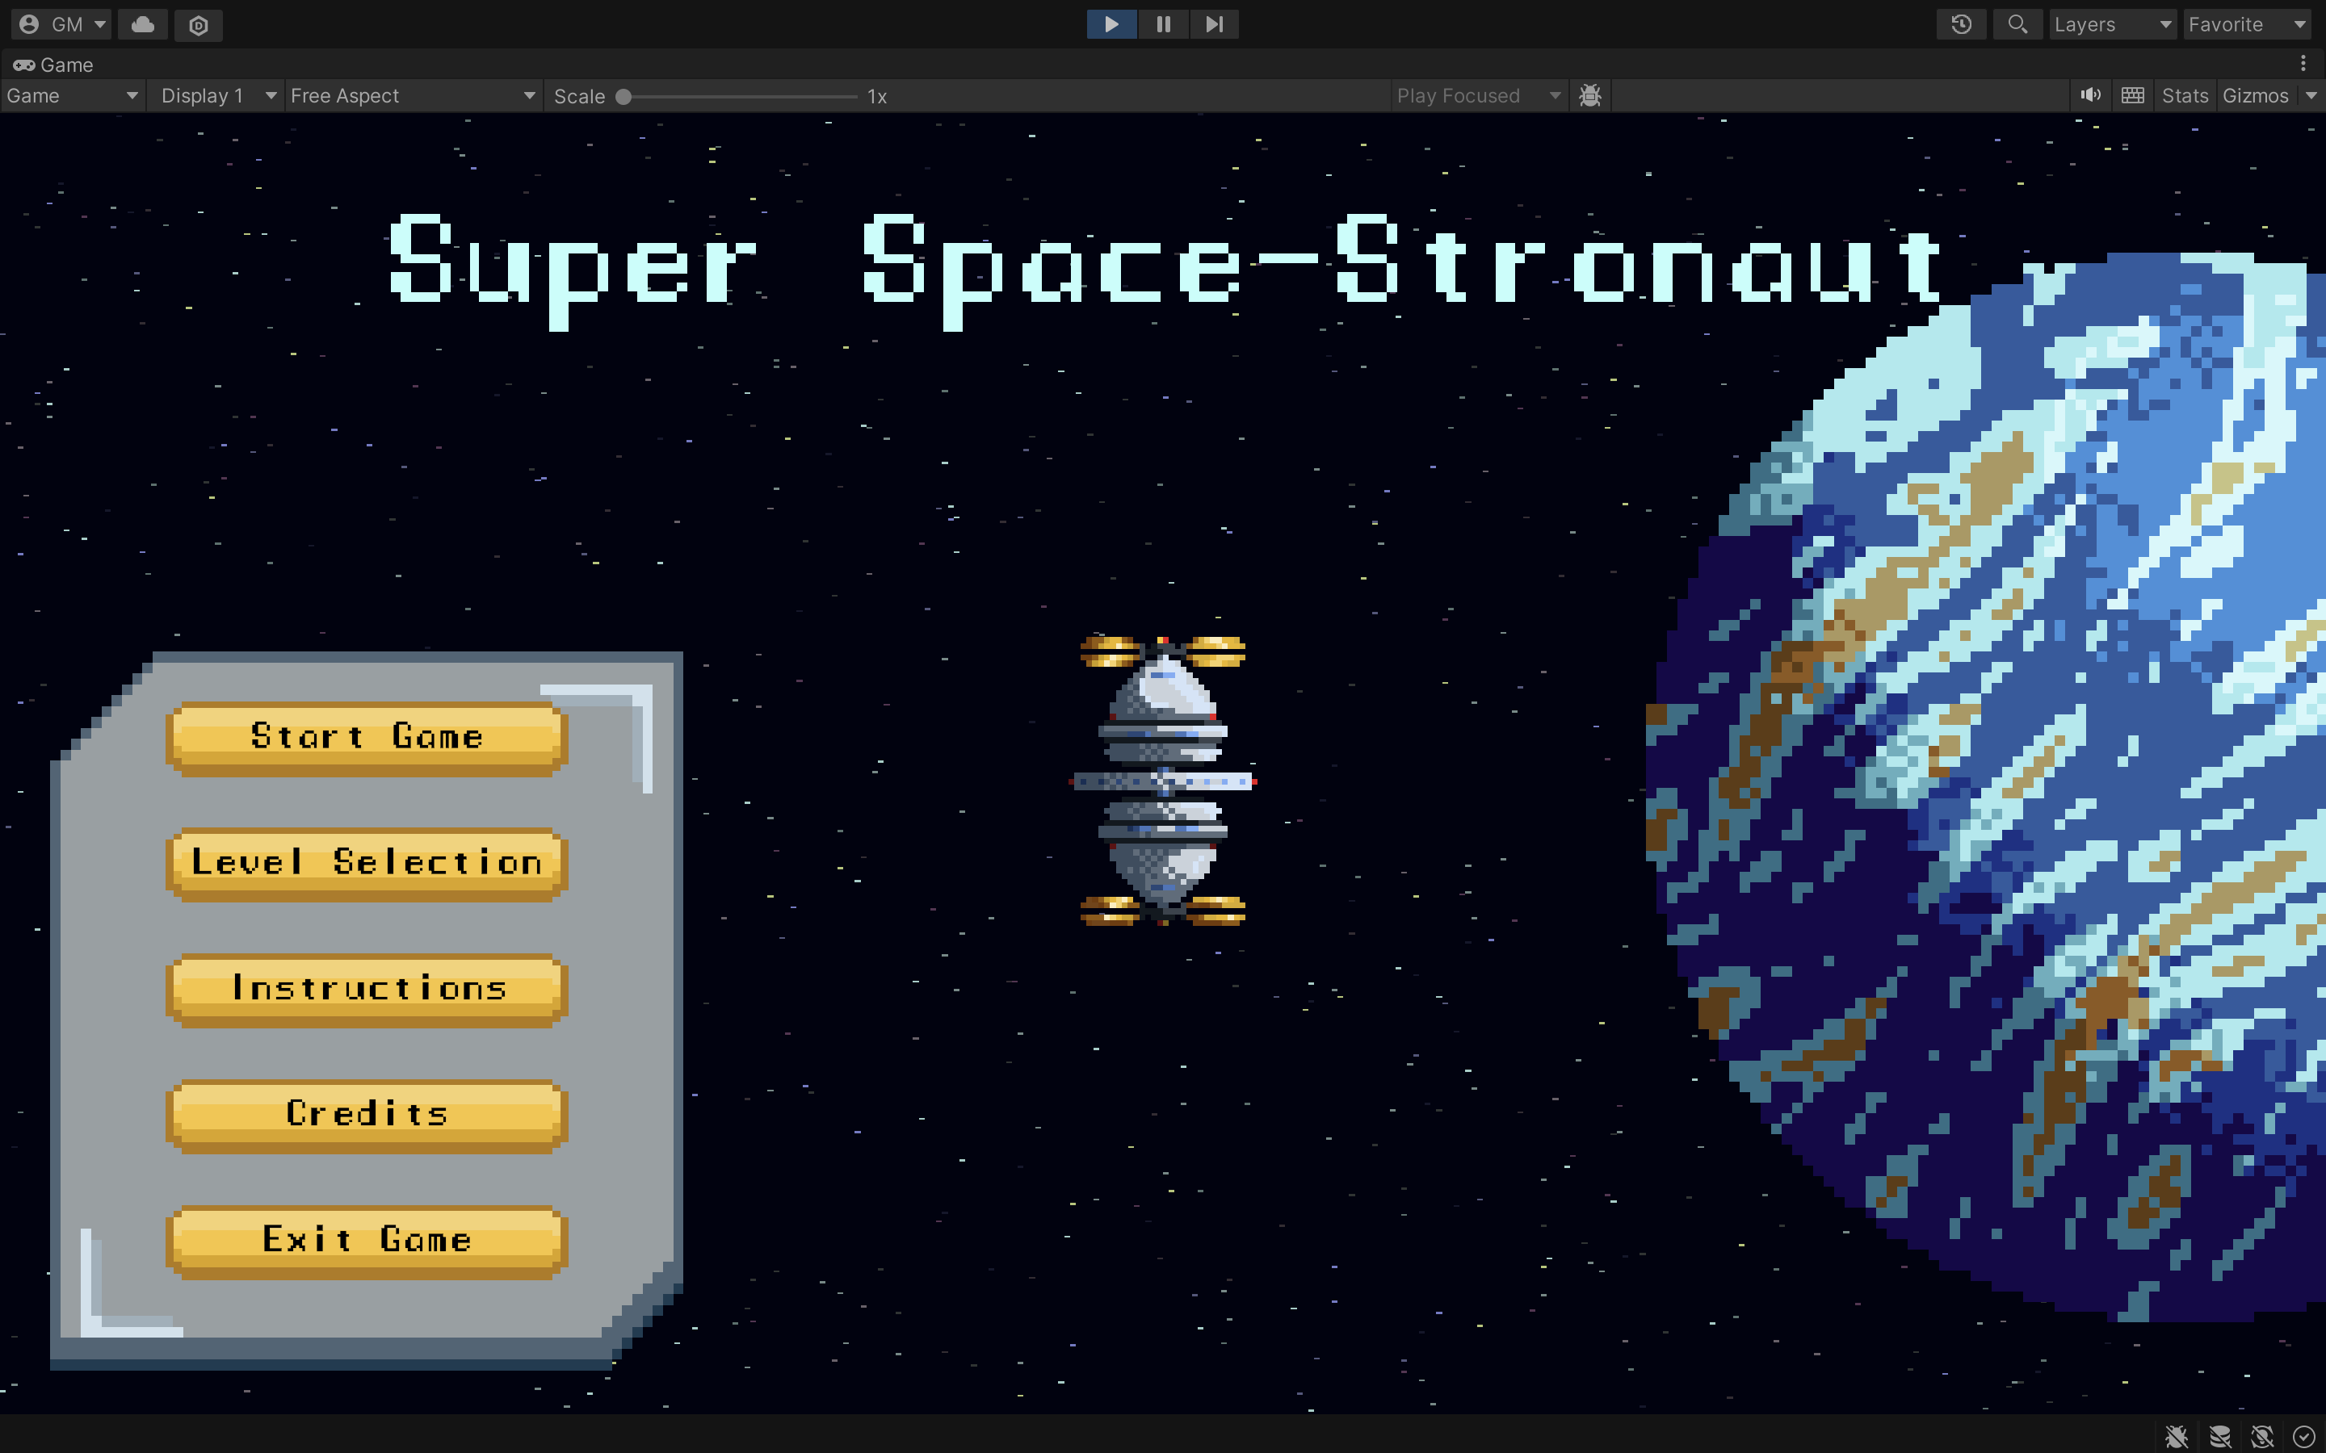2326x1453 pixels.
Task: Mute the game audio
Action: coord(2090,95)
